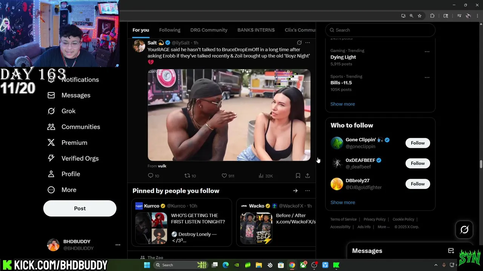Follow DBbroly27
Image resolution: width=483 pixels, height=271 pixels.
coord(418,184)
